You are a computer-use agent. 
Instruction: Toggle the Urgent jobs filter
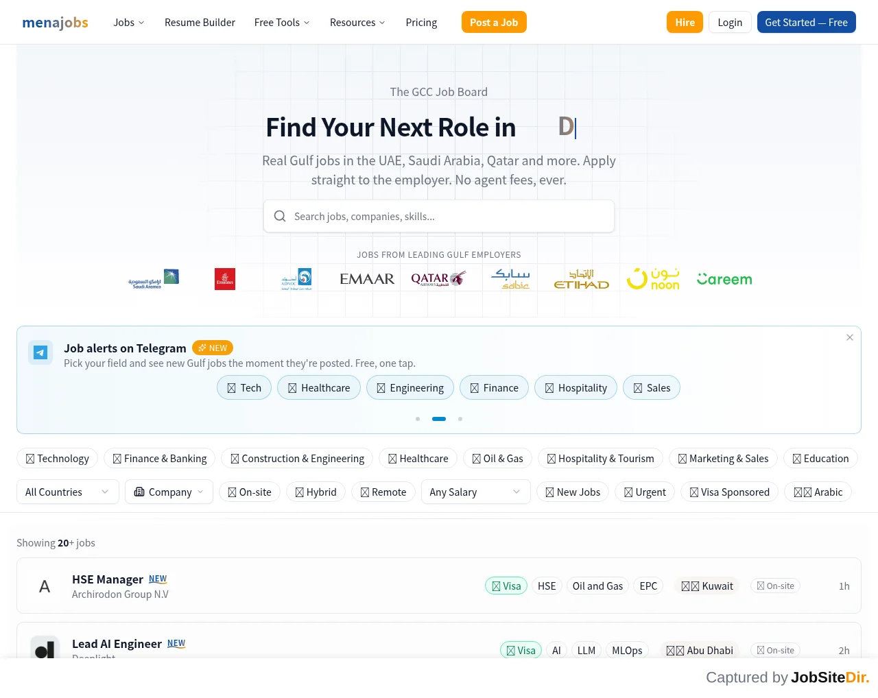pyautogui.click(x=645, y=492)
